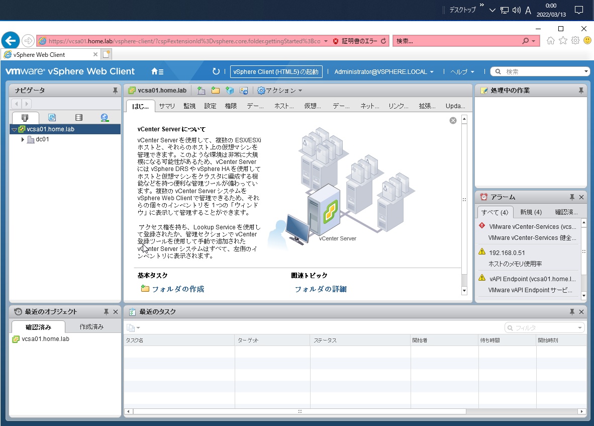Screen dimensions: 594x426
Task: Select the New (4) alarms tab
Action: click(531, 212)
